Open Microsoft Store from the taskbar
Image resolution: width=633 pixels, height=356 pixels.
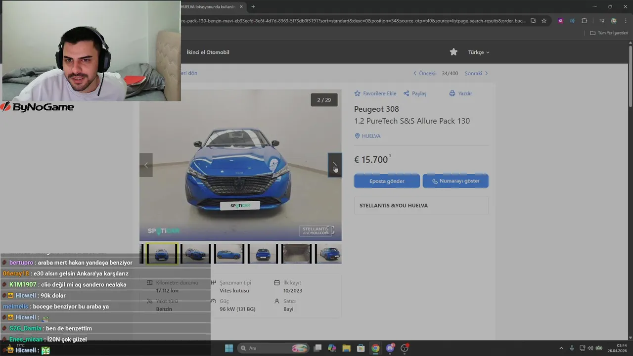(x=361, y=348)
